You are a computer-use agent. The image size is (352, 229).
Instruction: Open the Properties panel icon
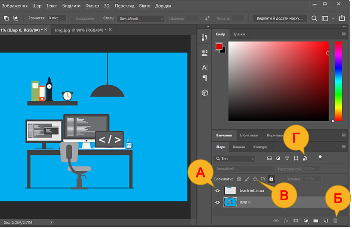204,53
